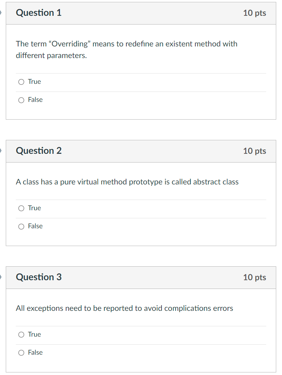282x375 pixels.
Task: Click the Question 3 header title
Action: tap(39, 277)
